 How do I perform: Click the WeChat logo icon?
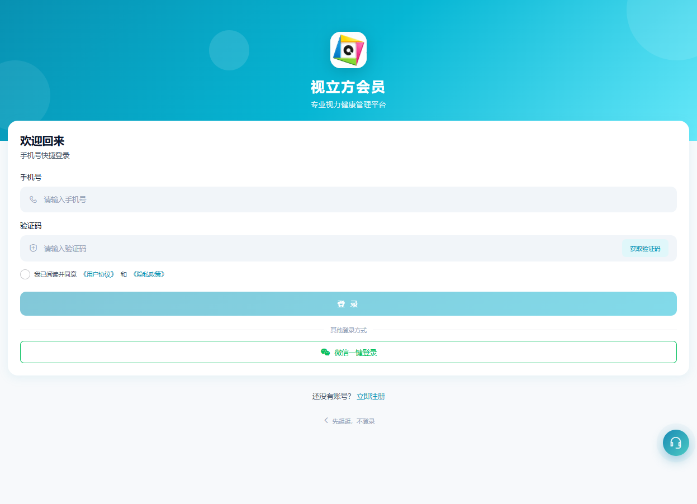[325, 352]
